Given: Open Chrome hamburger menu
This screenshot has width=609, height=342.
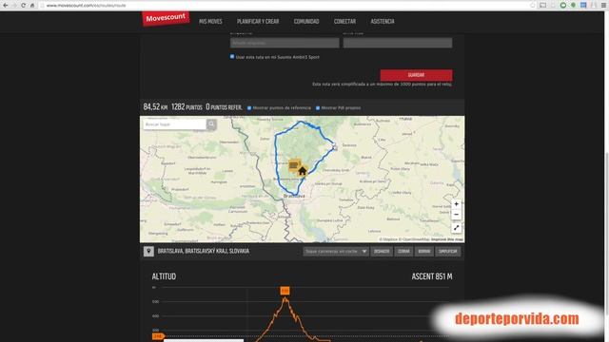Looking at the screenshot, I should click(603, 6).
